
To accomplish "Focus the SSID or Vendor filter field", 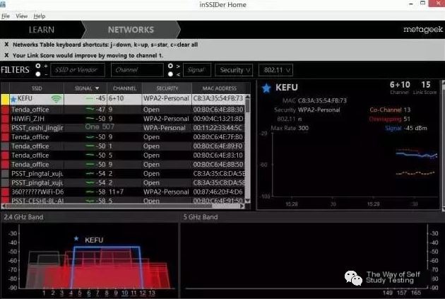I will [x=78, y=70].
